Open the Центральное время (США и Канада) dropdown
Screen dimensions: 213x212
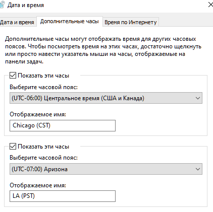(x=106, y=98)
